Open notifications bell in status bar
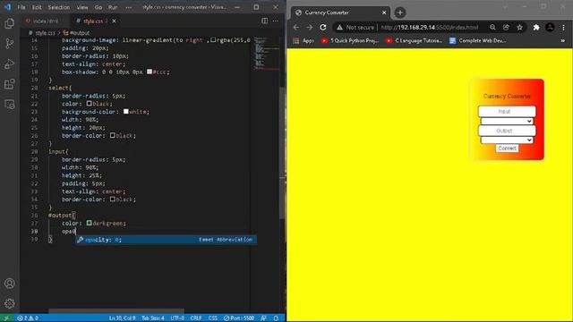Image resolution: width=573 pixels, height=322 pixels. (276, 318)
